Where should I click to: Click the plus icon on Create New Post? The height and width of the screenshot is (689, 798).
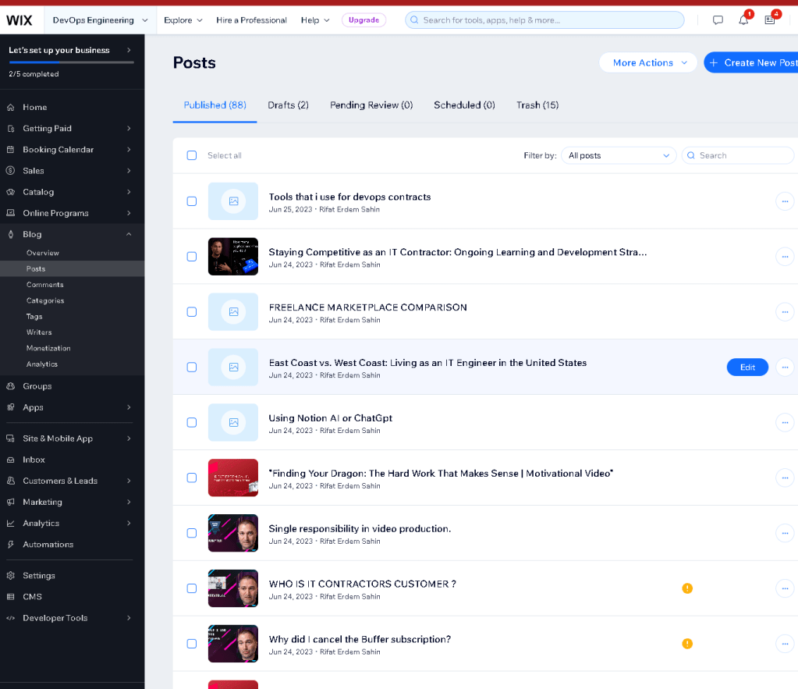point(714,62)
